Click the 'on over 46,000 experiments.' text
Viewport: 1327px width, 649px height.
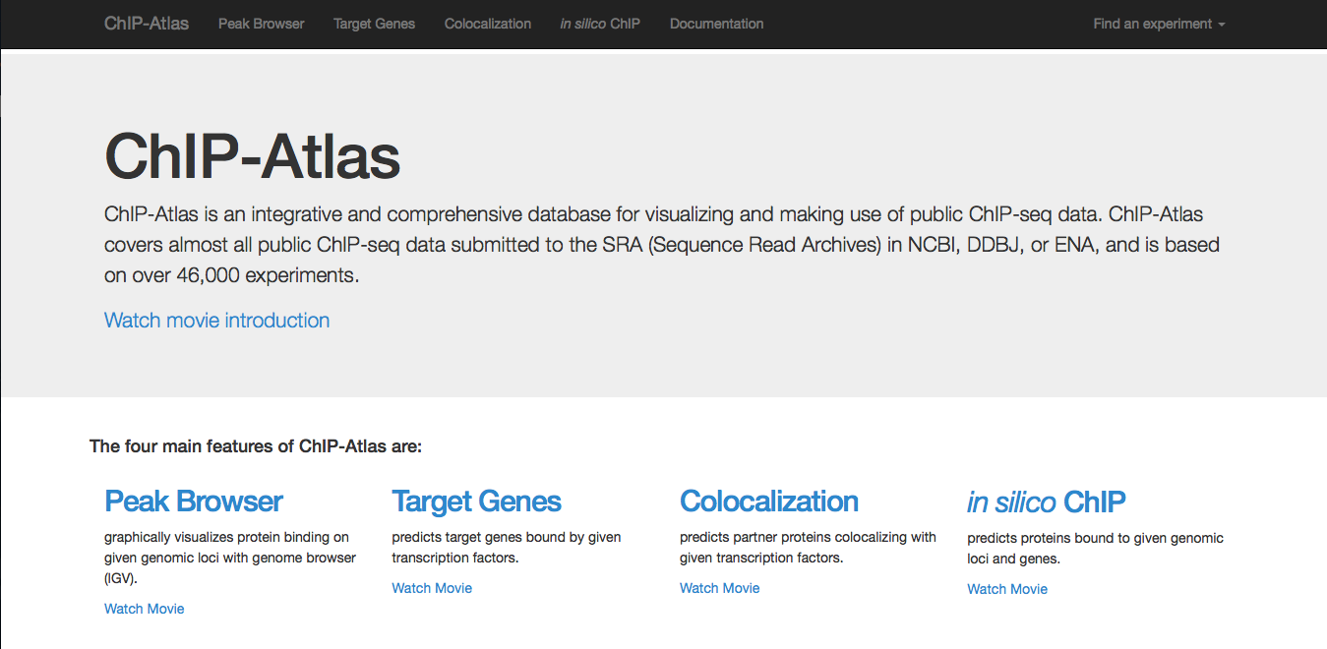[x=232, y=276]
